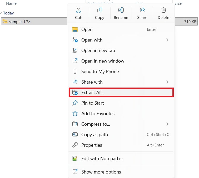The height and width of the screenshot is (178, 199).
Task: Select Open in new tab
Action: [98, 50]
